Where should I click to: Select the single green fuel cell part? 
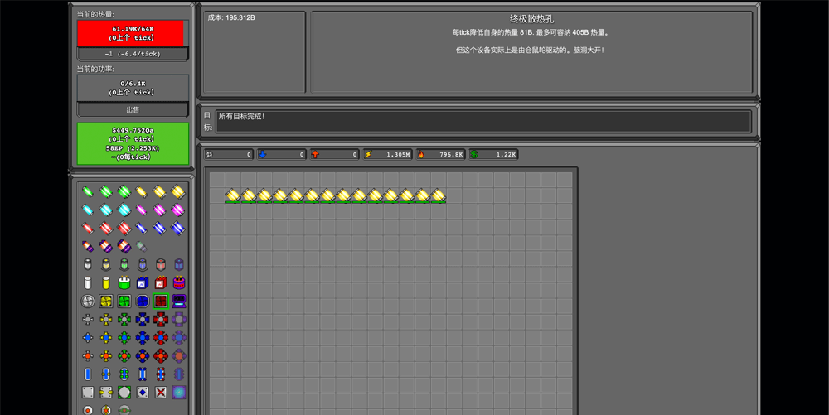coord(88,192)
